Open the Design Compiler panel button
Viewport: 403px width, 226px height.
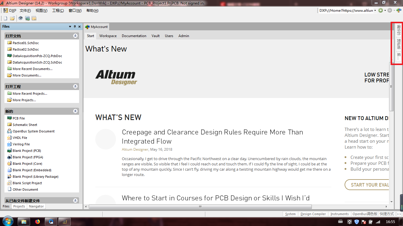tap(313, 214)
